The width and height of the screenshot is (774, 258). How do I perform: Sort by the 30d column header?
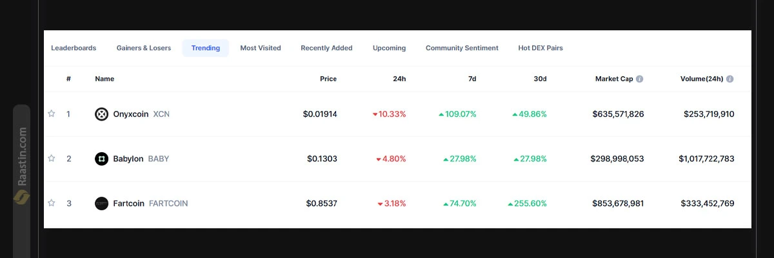tap(541, 79)
